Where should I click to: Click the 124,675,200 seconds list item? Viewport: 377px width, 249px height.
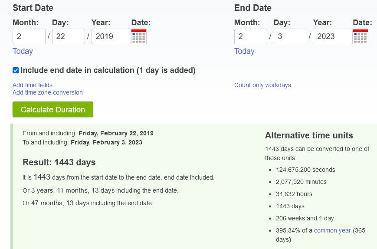pyautogui.click(x=305, y=170)
